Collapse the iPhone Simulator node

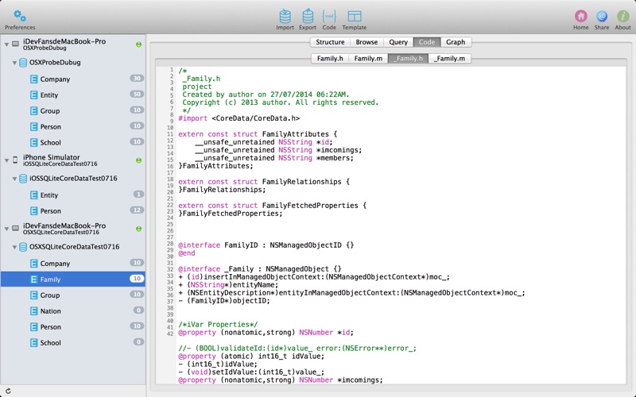pos(6,160)
